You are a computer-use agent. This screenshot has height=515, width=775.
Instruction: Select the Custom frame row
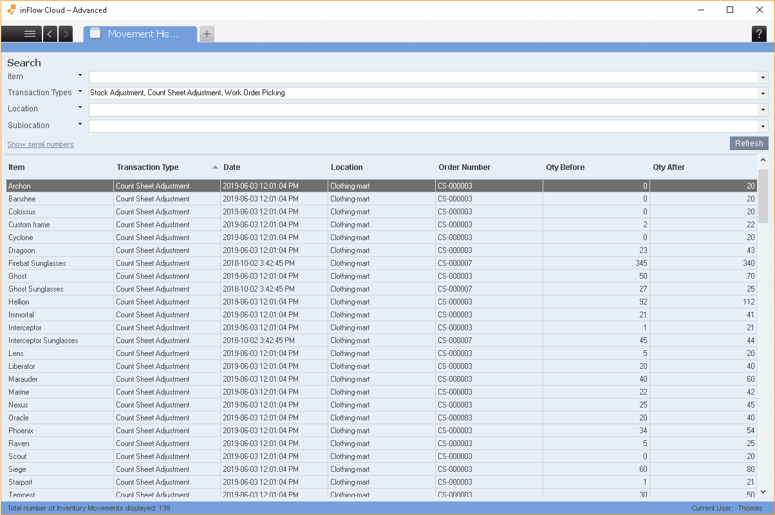382,225
